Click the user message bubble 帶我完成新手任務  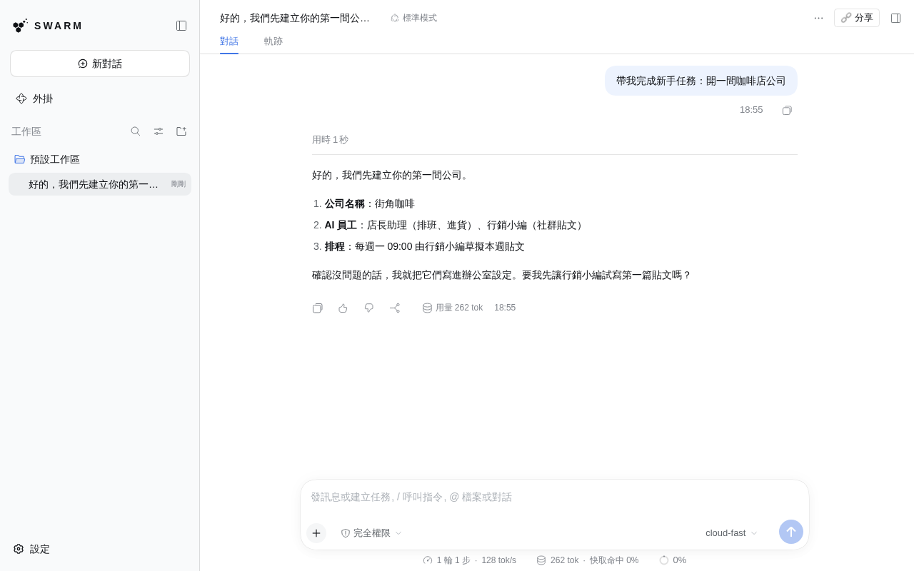click(701, 81)
